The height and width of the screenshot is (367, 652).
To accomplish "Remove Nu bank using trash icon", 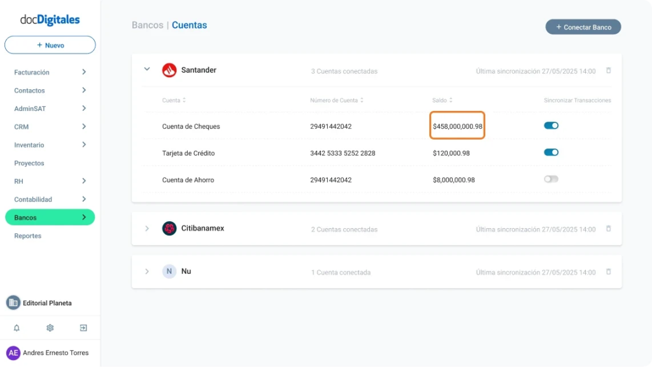I will tap(608, 272).
